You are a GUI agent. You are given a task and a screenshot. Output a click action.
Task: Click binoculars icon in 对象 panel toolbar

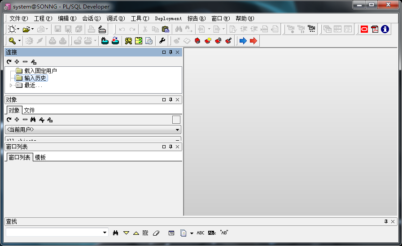point(33,120)
